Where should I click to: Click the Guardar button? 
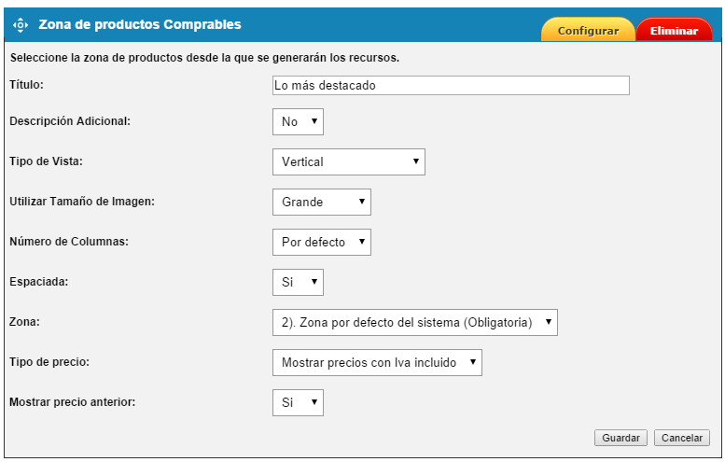tap(620, 438)
